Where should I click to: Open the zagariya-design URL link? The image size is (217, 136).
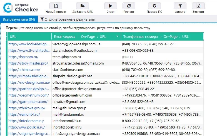click(29, 133)
